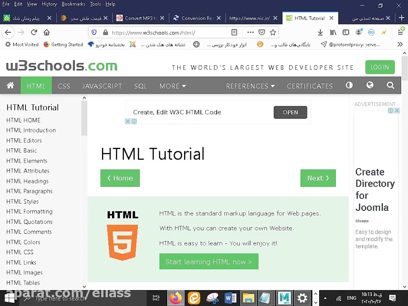Switch to the Convert MP3 tab
This screenshot has height=306, width=408.
coord(142,17)
